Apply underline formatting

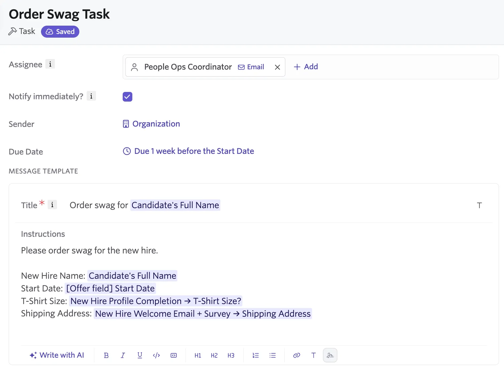[140, 355]
